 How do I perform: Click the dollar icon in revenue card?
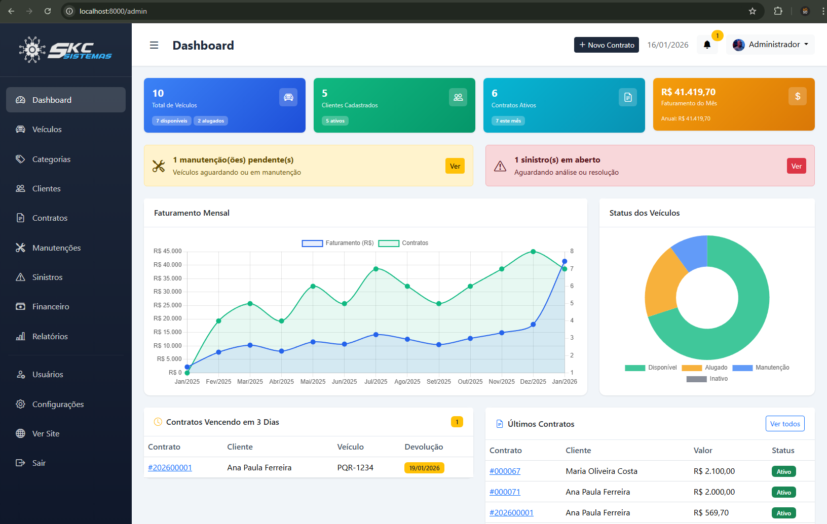click(x=797, y=96)
